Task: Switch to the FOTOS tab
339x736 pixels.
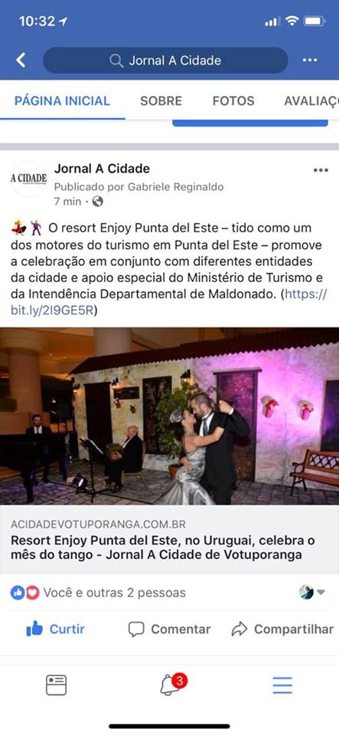Action: click(x=233, y=100)
